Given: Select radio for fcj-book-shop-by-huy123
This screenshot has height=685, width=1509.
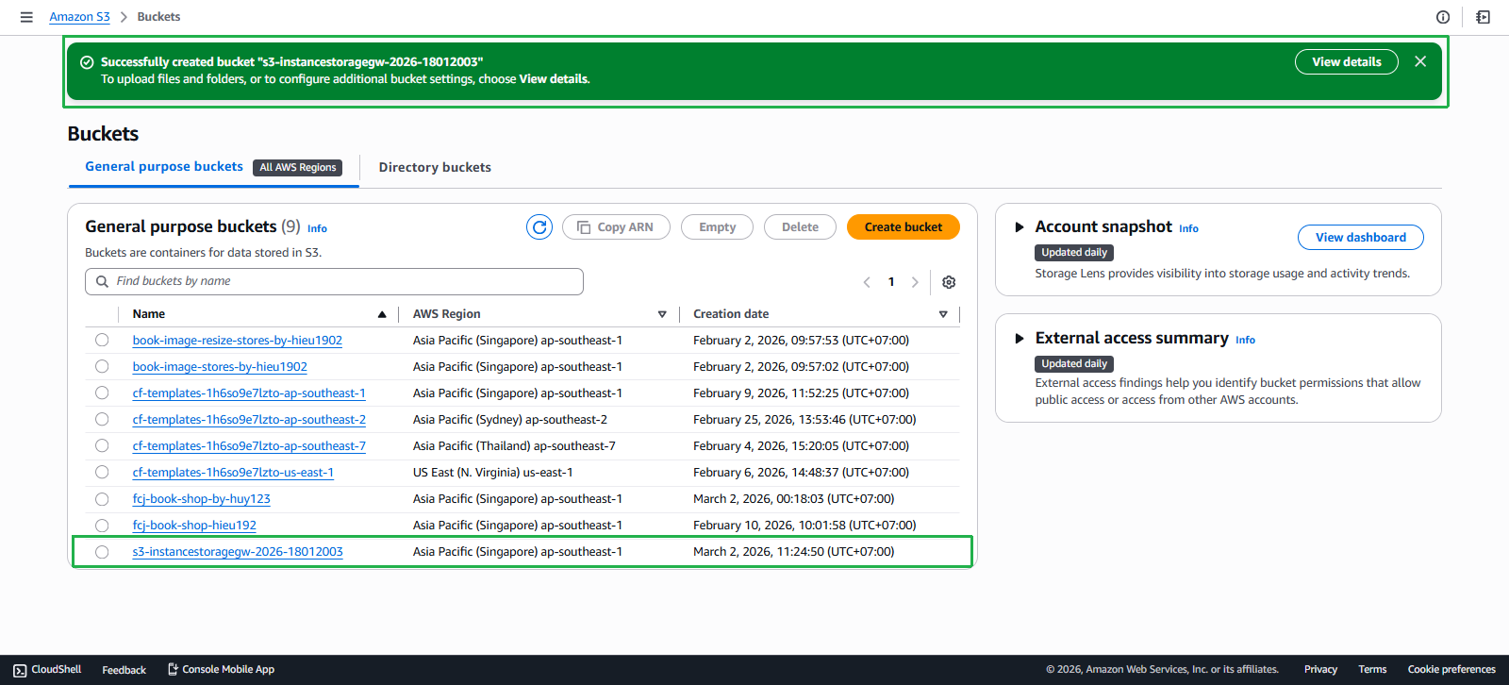Looking at the screenshot, I should 102,499.
